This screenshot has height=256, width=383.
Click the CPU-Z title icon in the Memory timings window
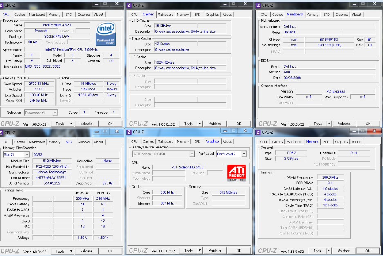point(258,132)
